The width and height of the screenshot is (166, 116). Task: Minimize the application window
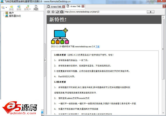pos(149,1)
